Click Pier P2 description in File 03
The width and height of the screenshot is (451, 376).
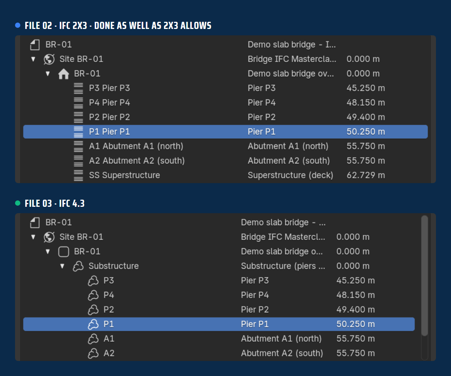(x=255, y=310)
